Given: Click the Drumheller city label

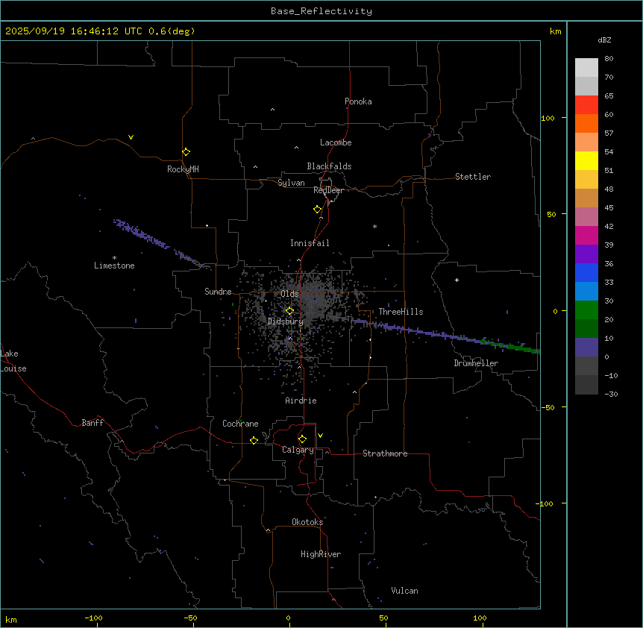Looking at the screenshot, I should [x=476, y=363].
